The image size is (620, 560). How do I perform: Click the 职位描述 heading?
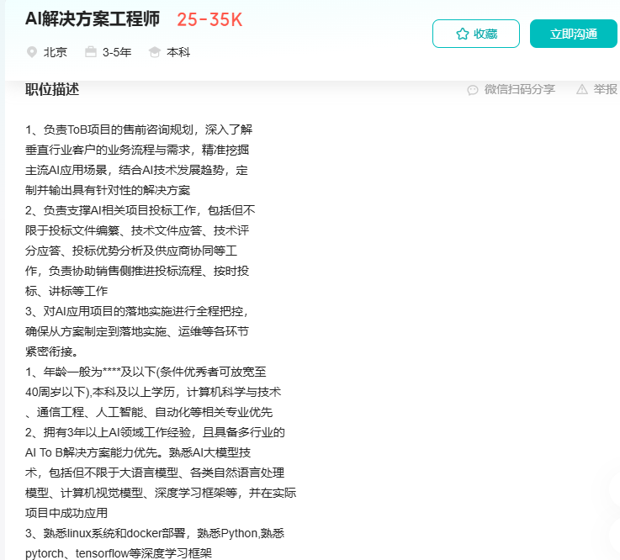(x=52, y=89)
